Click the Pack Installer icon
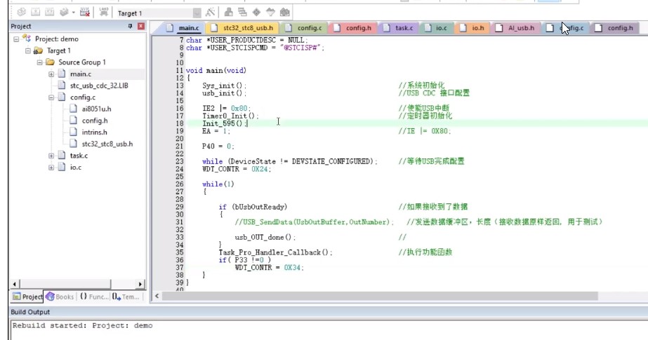The image size is (648, 340). click(x=284, y=13)
